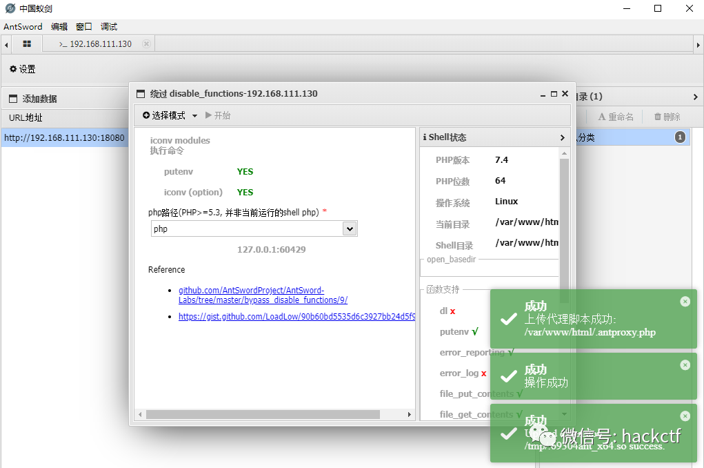Open the 调试 menu
704x468 pixels.
click(109, 26)
